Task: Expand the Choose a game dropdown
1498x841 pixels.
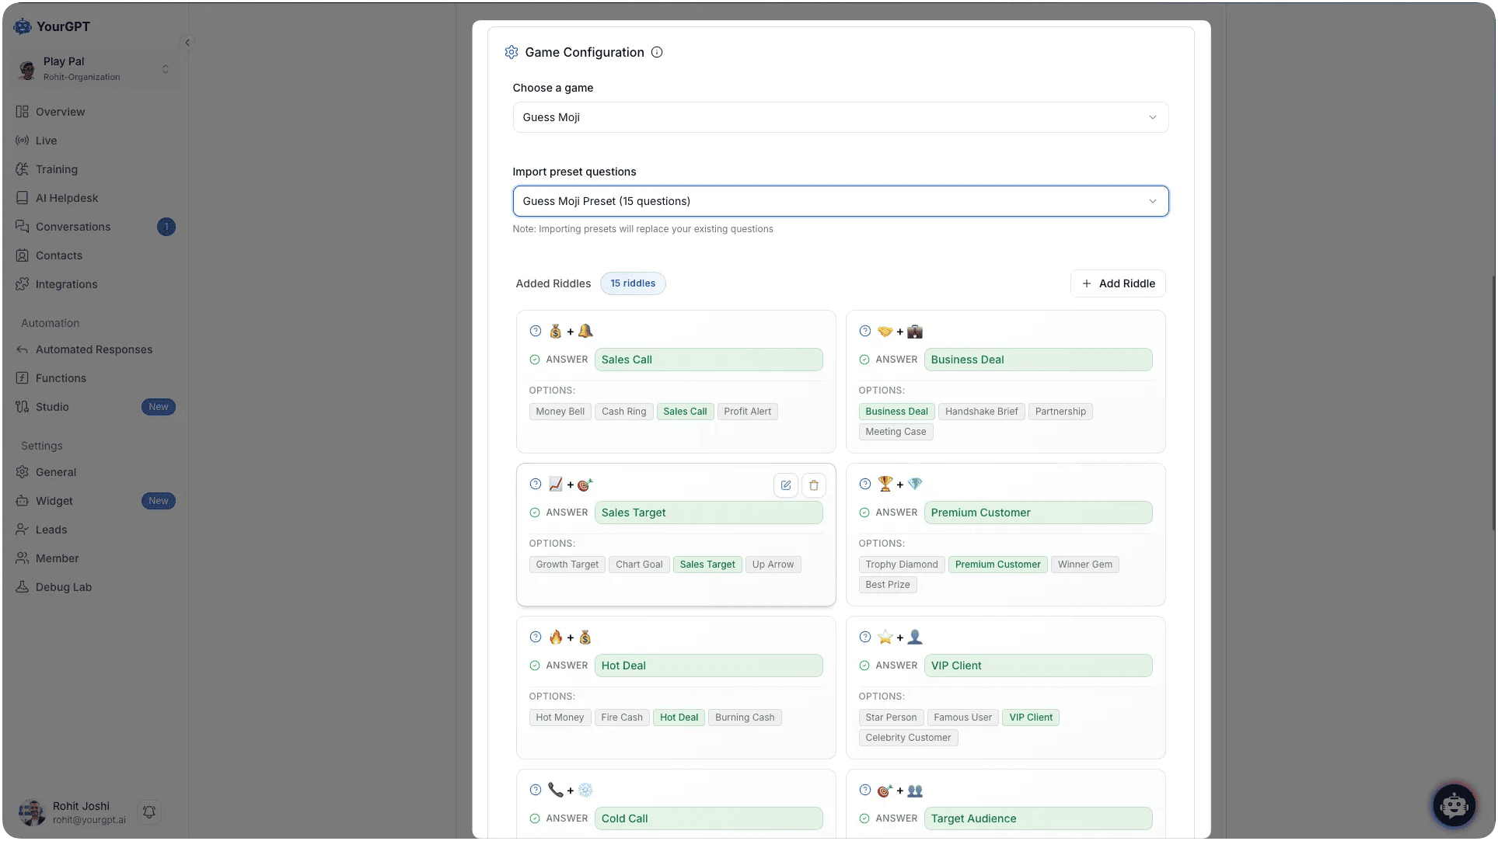Action: click(840, 117)
